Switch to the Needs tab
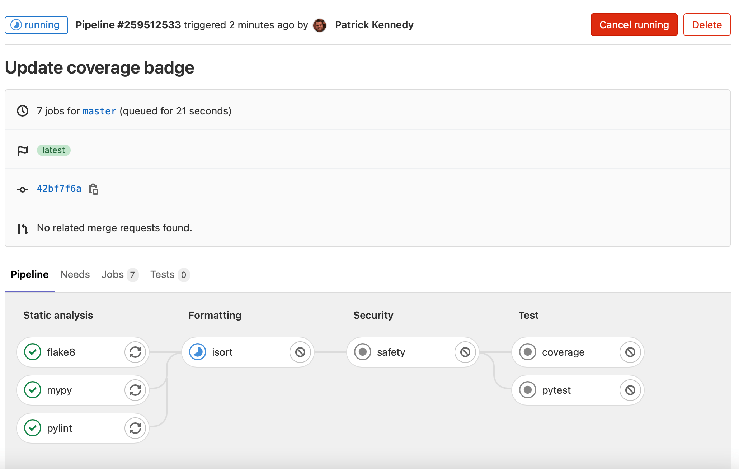The image size is (739, 469). [x=75, y=274]
